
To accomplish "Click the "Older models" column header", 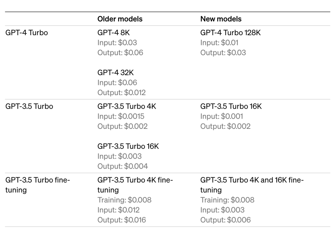I will tap(120, 19).
